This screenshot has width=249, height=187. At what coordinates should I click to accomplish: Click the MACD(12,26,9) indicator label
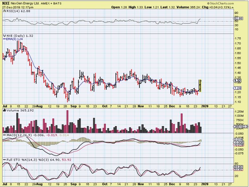tap(19, 135)
